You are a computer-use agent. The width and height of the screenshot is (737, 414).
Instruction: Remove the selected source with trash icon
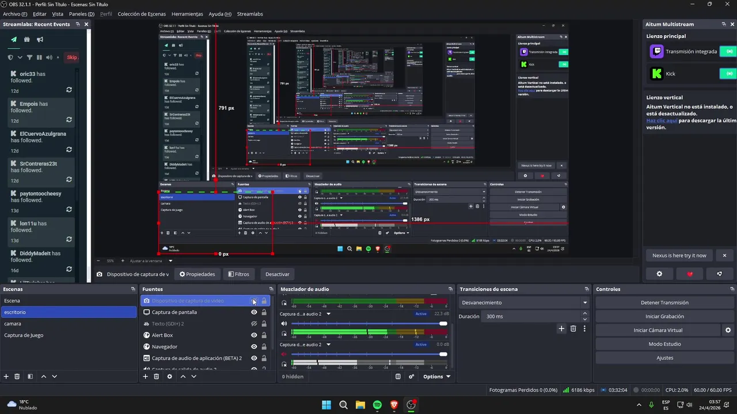click(x=156, y=377)
